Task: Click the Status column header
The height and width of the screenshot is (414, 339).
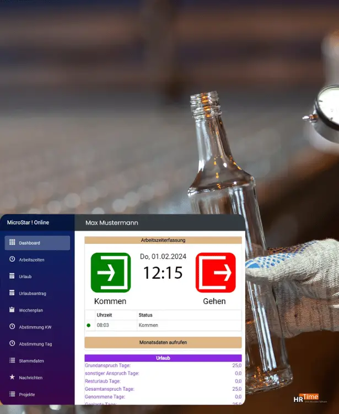Action: click(x=146, y=315)
